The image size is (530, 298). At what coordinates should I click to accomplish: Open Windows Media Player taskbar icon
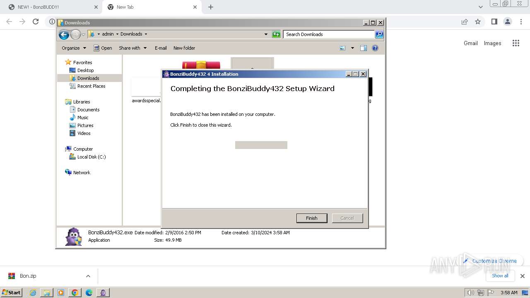pyautogui.click(x=61, y=293)
